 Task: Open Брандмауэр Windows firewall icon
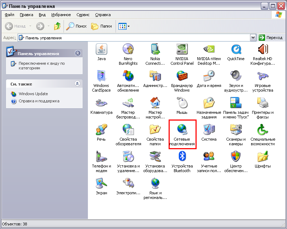pos(182,76)
